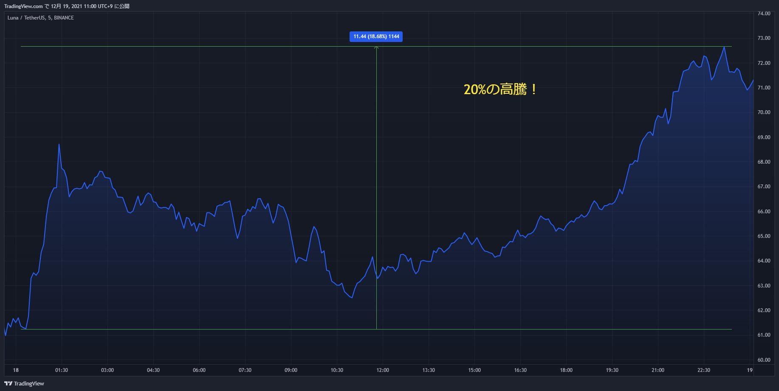Click the 09:00 time axis label
Screen dimensions: 779x391
tap(291, 370)
